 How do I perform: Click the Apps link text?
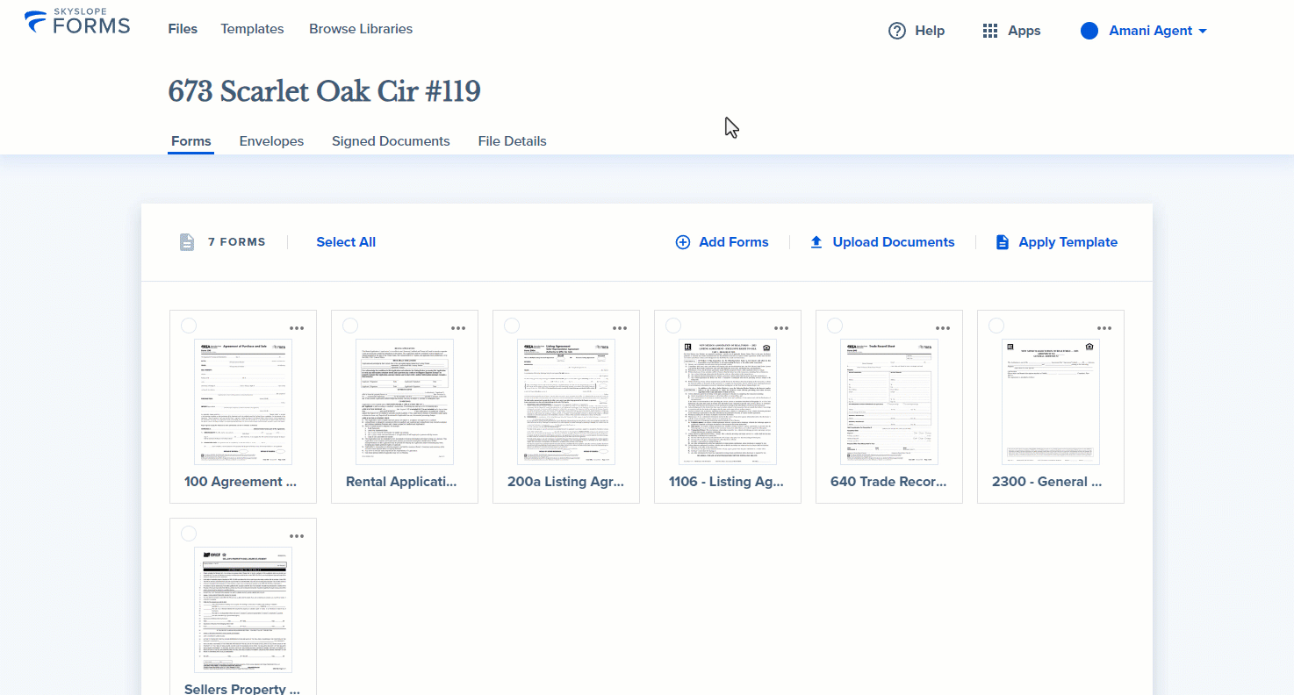1024,31
